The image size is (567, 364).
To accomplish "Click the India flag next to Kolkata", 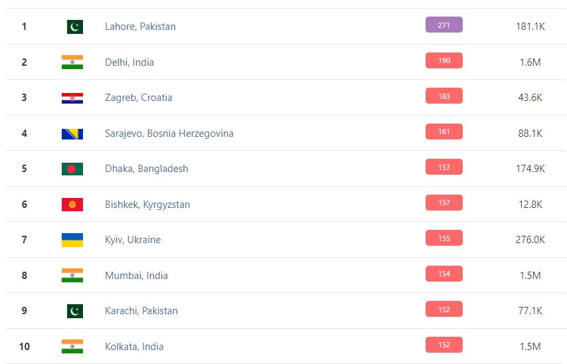I will pyautogui.click(x=72, y=347).
